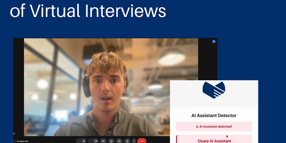Click the of Virtual Interviews title text

[x=88, y=10]
